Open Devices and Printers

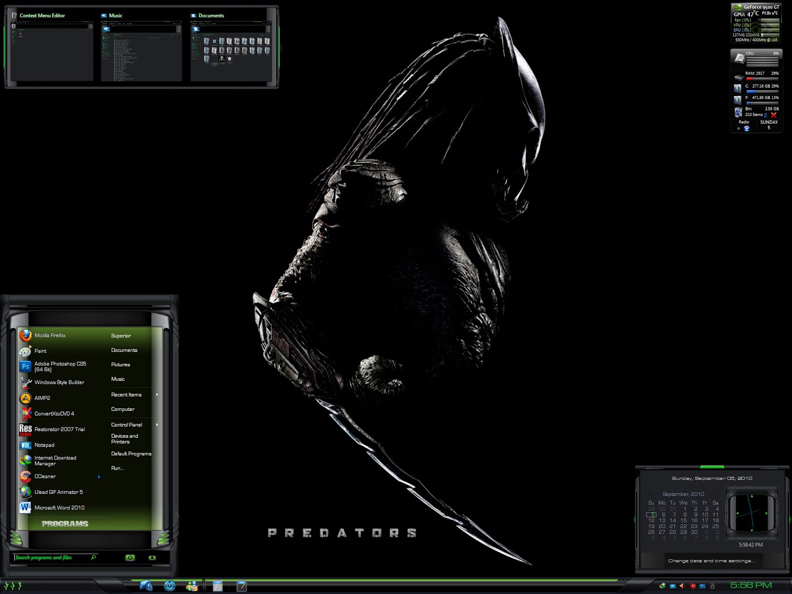125,439
